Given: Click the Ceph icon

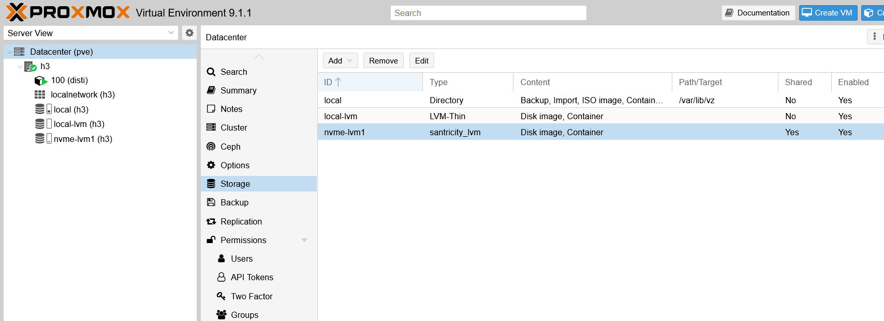Looking at the screenshot, I should tap(211, 147).
